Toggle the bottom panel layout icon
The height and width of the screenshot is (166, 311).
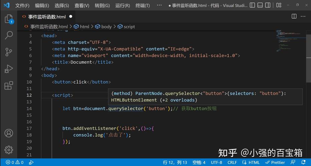click(x=260, y=5)
